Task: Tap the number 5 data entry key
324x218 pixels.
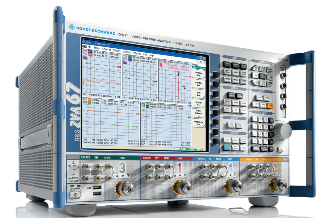Action: pos(260,127)
